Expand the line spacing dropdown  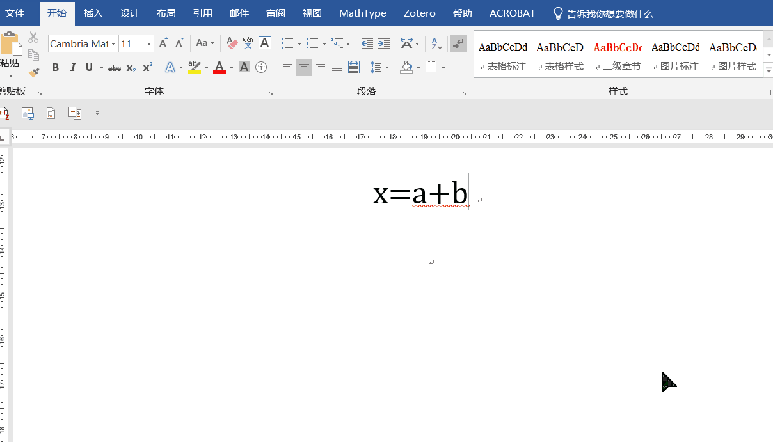pyautogui.click(x=386, y=67)
